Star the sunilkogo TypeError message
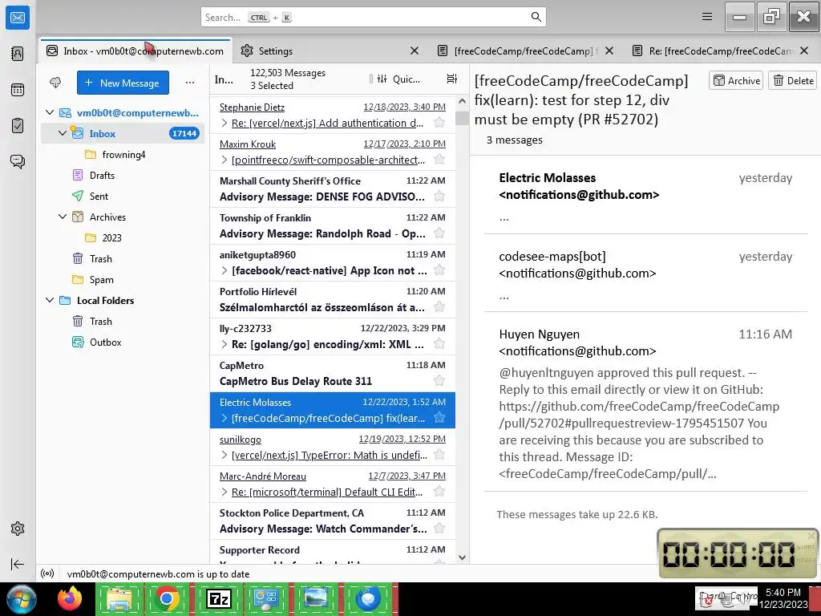 tap(439, 455)
